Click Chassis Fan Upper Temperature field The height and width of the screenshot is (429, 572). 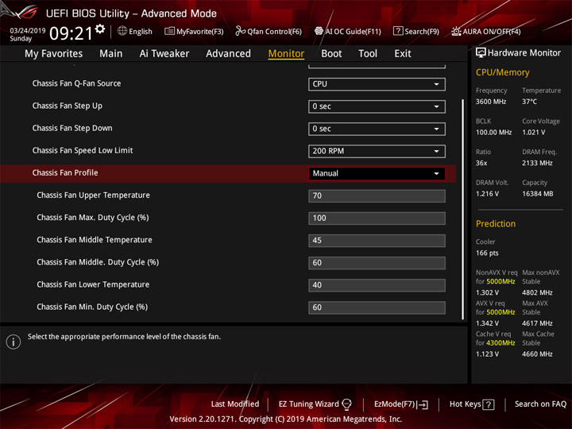coord(377,196)
